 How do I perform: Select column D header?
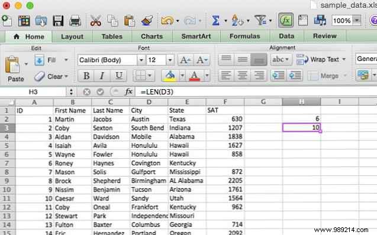click(x=149, y=102)
